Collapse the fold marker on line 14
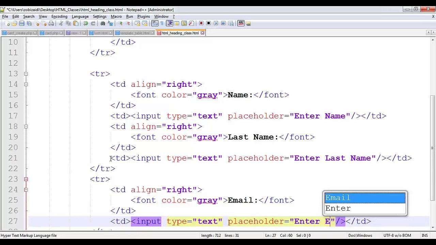The height and width of the screenshot is (245, 436). 26,84
